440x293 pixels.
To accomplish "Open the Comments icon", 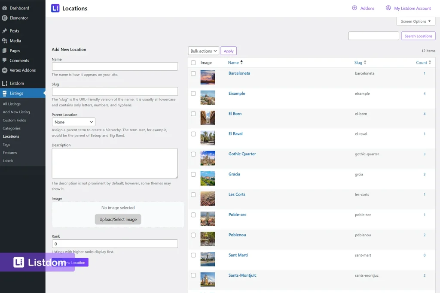I will point(5,60).
